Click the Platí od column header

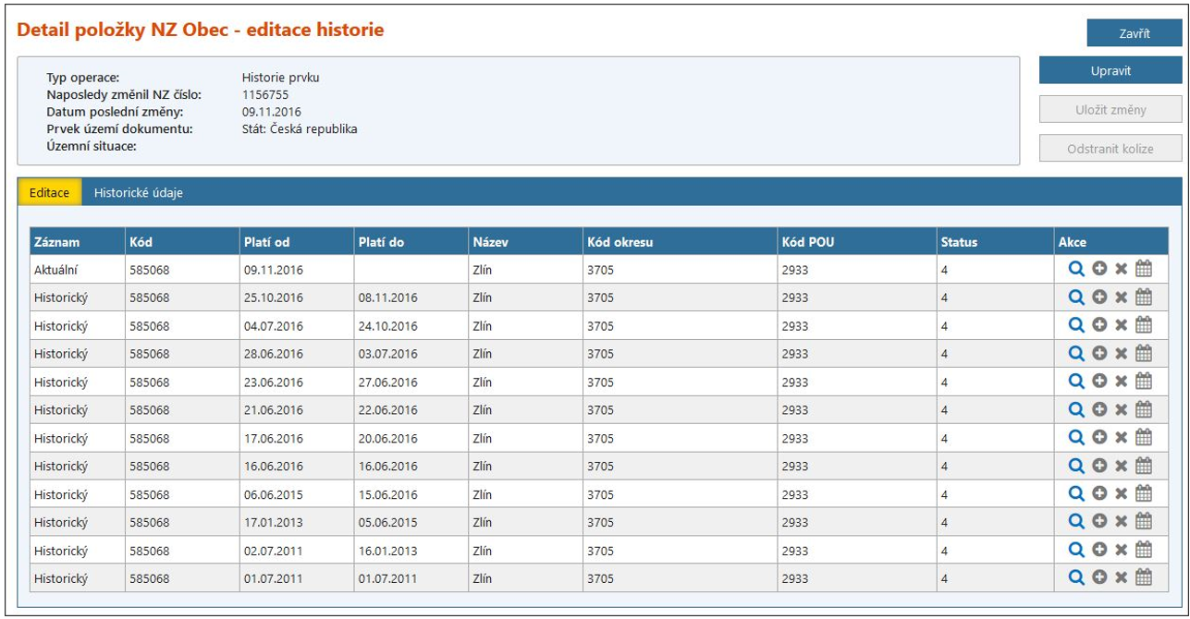point(267,242)
